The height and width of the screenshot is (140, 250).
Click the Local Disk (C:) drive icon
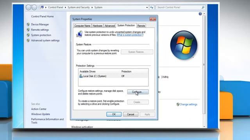81,76
